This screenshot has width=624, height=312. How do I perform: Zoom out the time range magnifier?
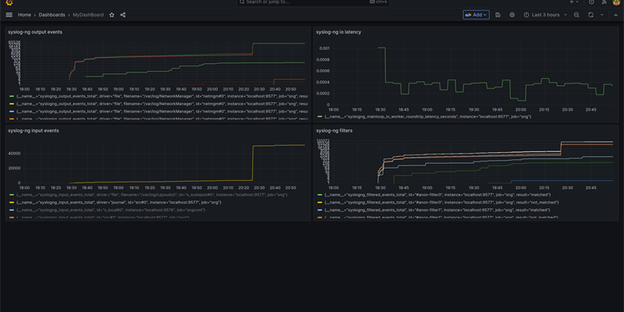[x=576, y=15]
